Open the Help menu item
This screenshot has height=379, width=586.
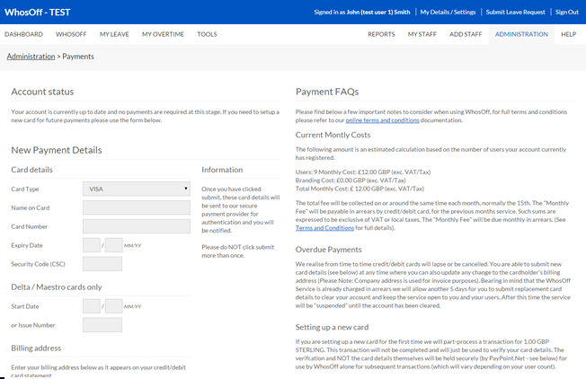coord(568,34)
